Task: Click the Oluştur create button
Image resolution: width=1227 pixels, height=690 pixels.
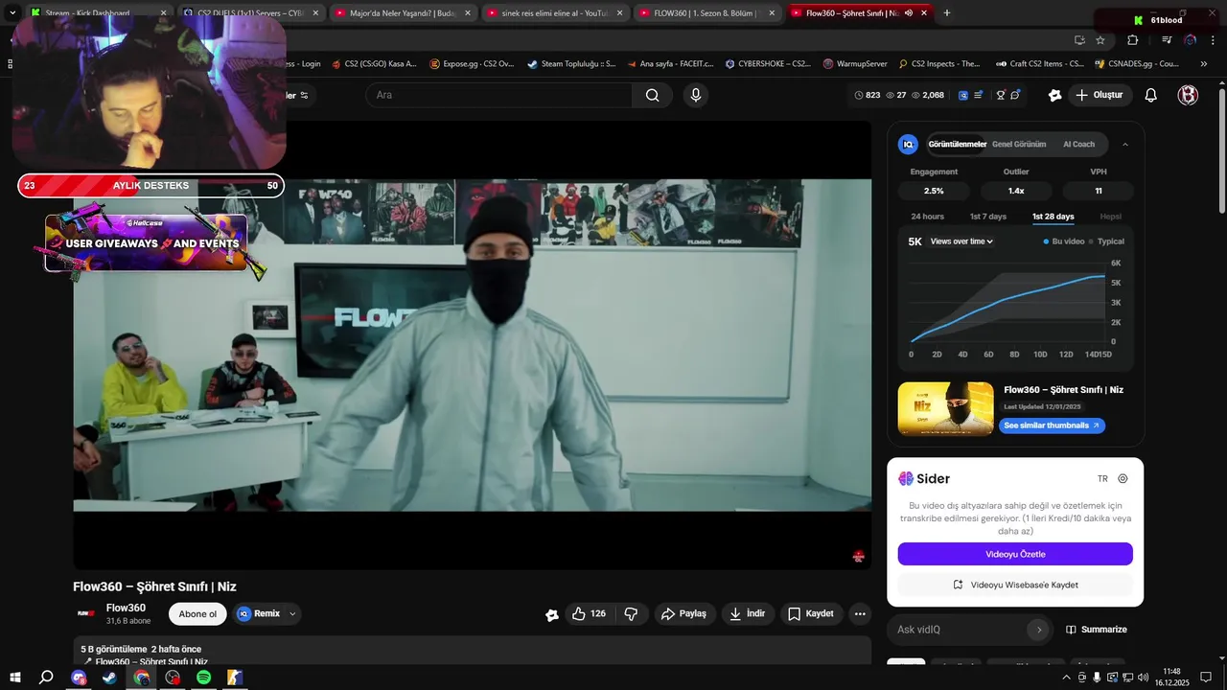Action: tap(1100, 95)
